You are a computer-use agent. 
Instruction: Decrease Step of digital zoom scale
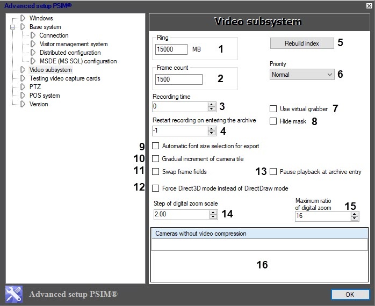point(213,216)
